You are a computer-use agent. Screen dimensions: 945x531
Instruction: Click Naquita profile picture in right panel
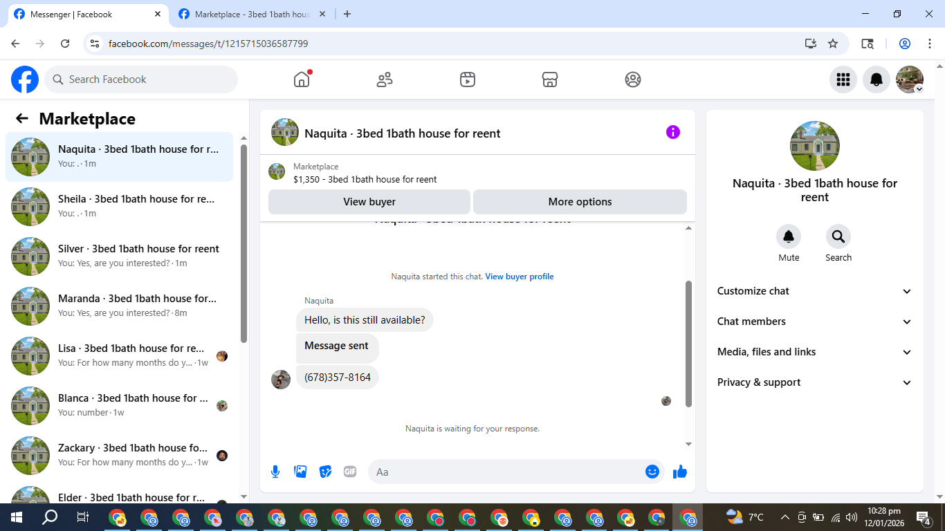815,146
